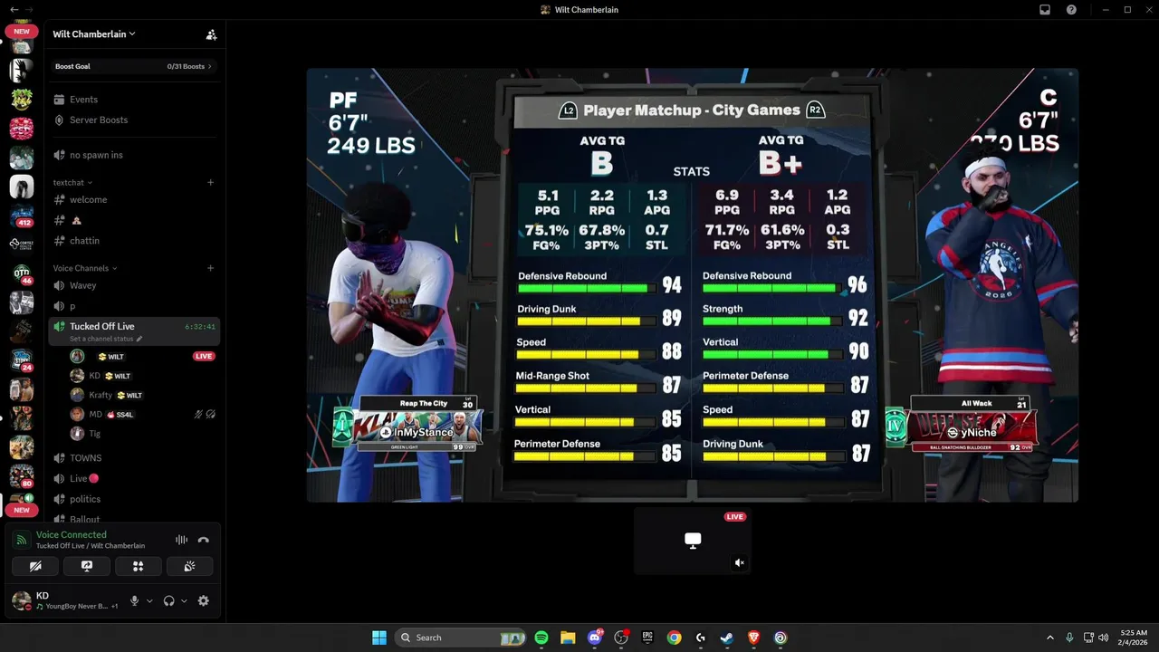This screenshot has height=652, width=1159.
Task: Go forward with the Discord forward arrow
Action: [x=29, y=9]
